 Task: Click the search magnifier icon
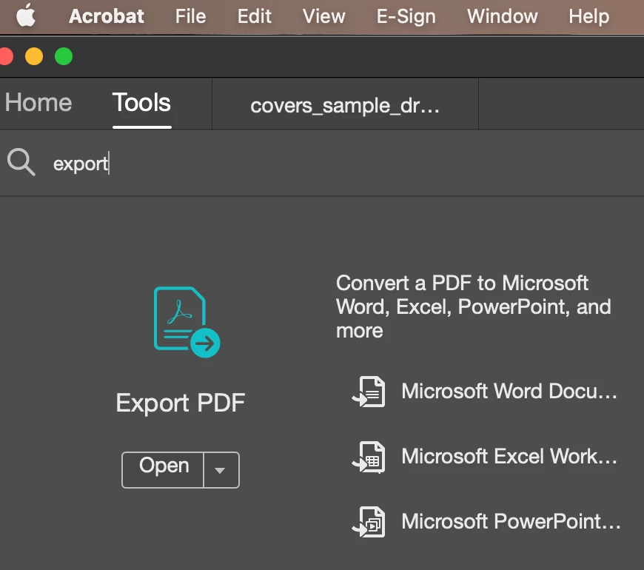coord(21,162)
